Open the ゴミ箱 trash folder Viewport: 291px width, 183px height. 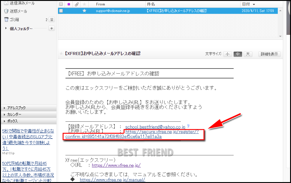[x=14, y=20]
